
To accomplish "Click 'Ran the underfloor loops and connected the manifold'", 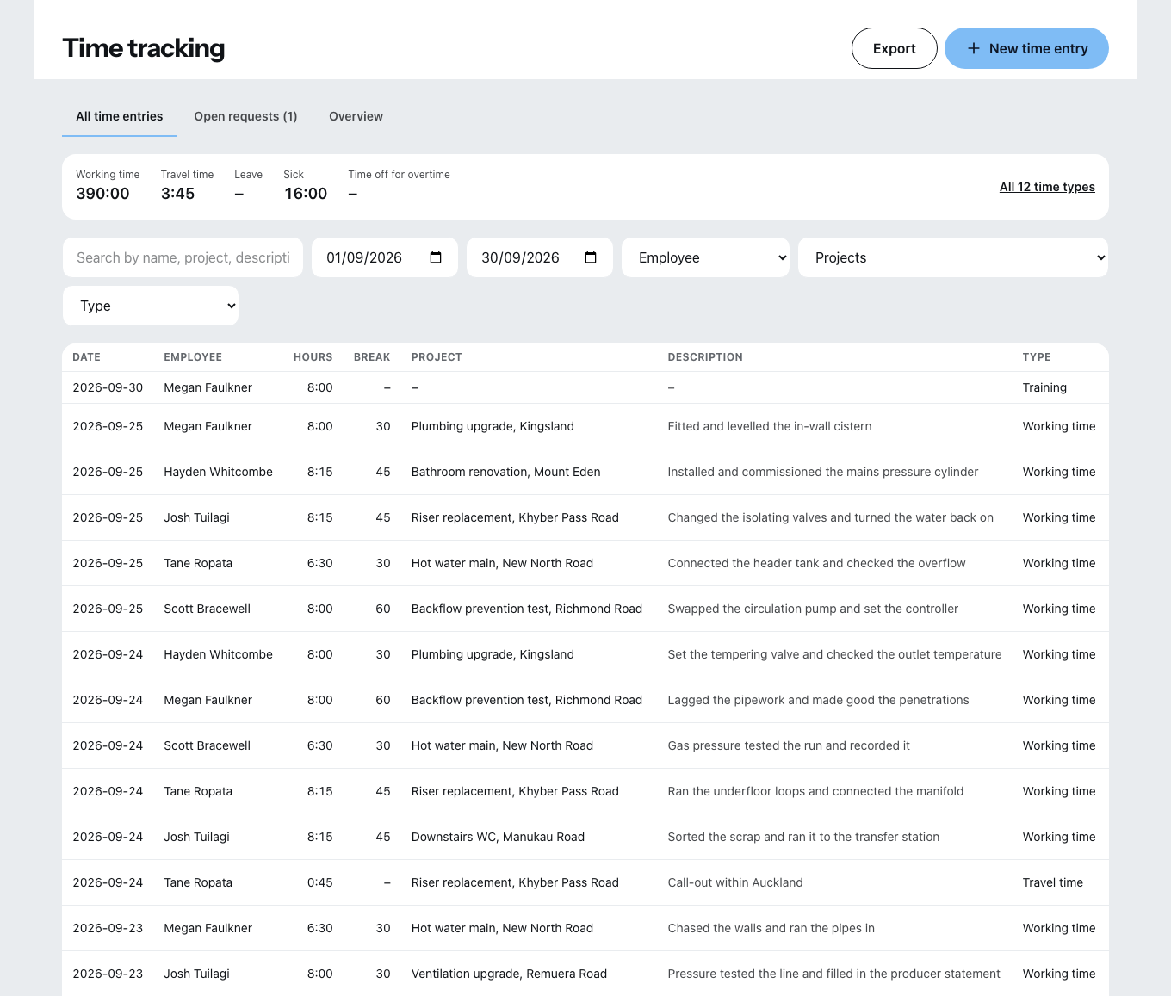I will pos(815,791).
